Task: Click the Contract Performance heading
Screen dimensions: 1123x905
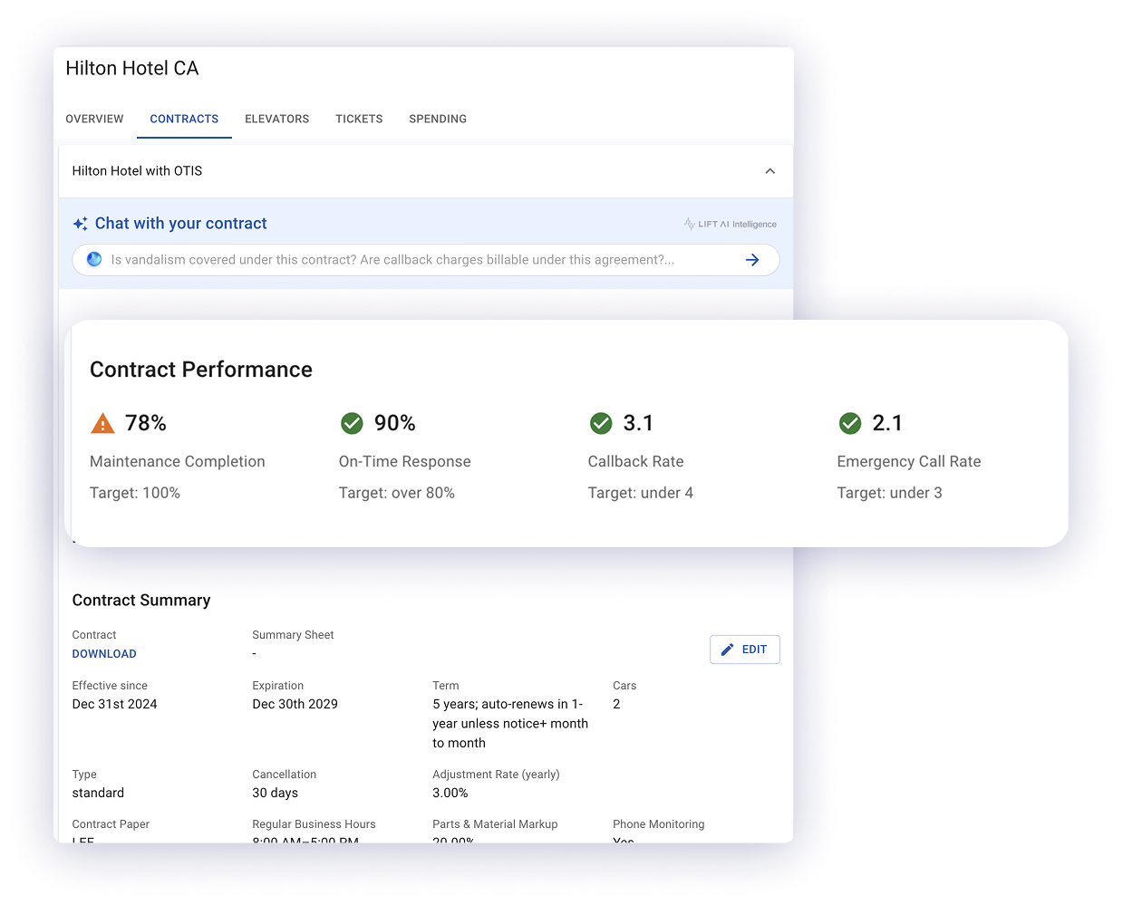Action: click(201, 370)
